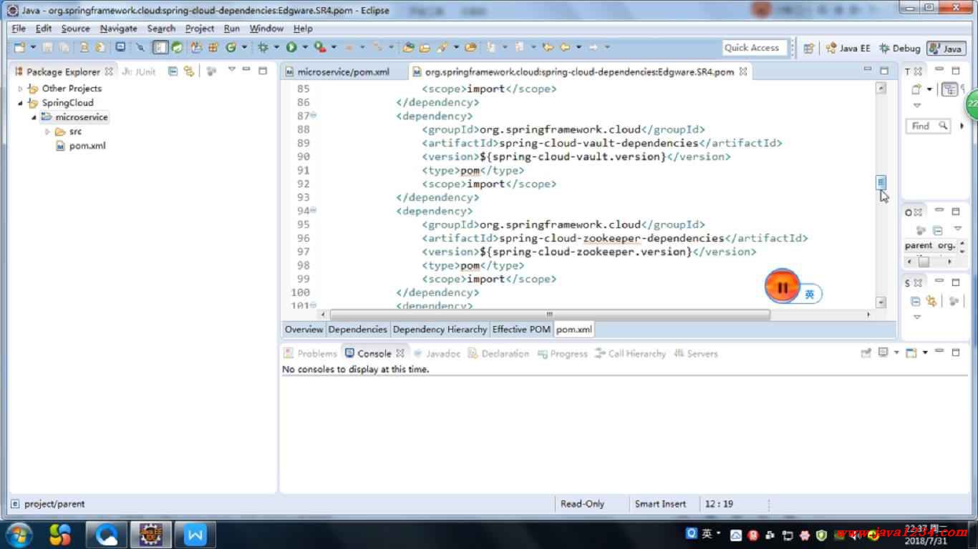Click the Eclipse taskbar icon
This screenshot has width=978, height=549.
click(x=150, y=535)
